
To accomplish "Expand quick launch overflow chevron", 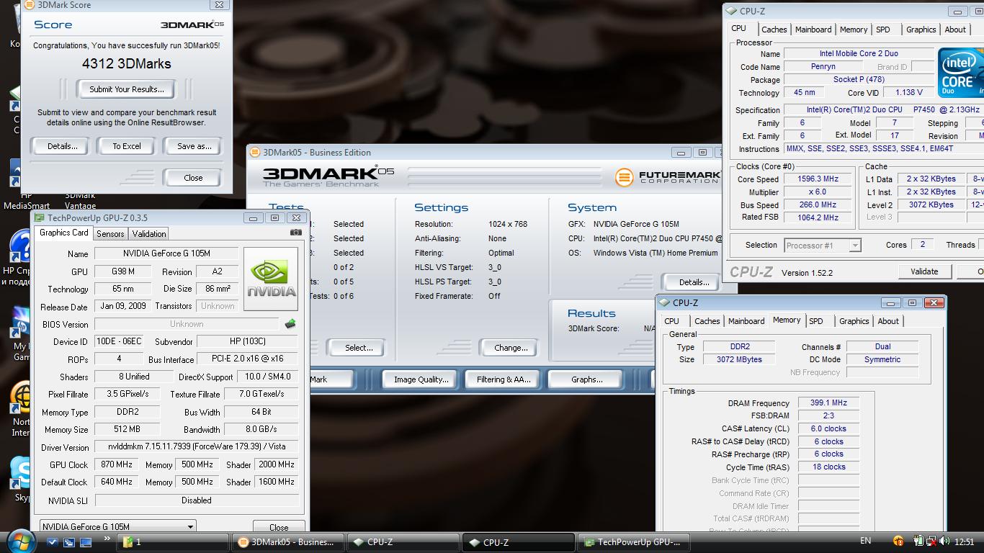I will [x=107, y=539].
